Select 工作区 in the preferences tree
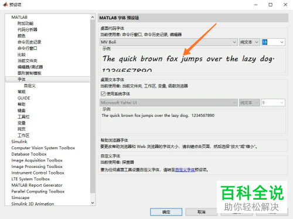Viewport: 293px width, 219px height. click(x=23, y=136)
